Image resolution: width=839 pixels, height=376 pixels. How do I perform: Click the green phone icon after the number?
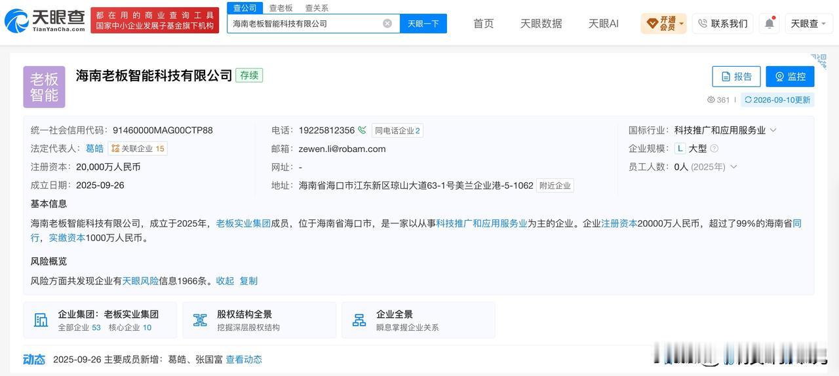pyautogui.click(x=362, y=130)
